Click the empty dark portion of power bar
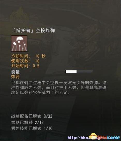Image resolution: width=121 pixels, height=141 pixels. [x=85, y=72]
